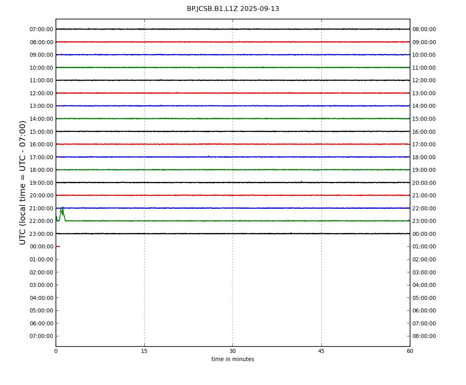Click the x-axis title time in minutes
The width and height of the screenshot is (466, 385).
click(233, 359)
